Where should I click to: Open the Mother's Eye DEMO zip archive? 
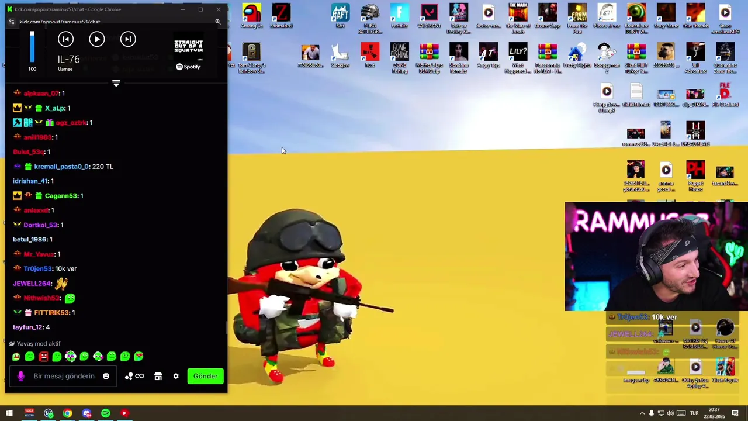(x=429, y=58)
